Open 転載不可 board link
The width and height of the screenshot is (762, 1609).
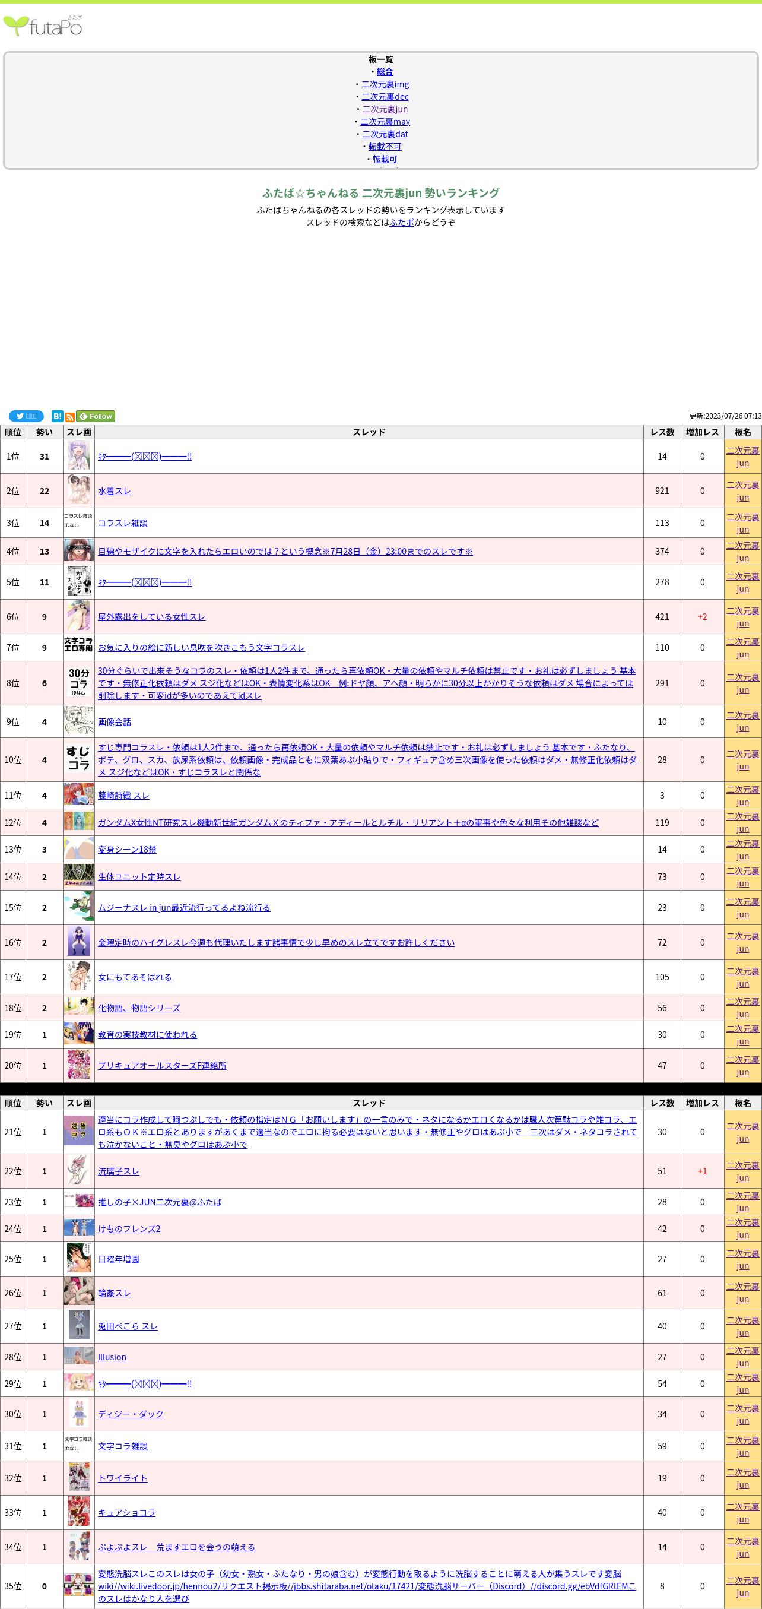[x=385, y=147]
